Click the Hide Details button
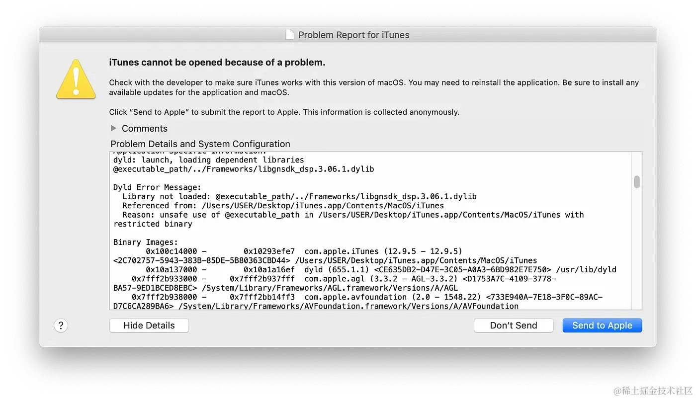This screenshot has width=696, height=399. pos(149,325)
